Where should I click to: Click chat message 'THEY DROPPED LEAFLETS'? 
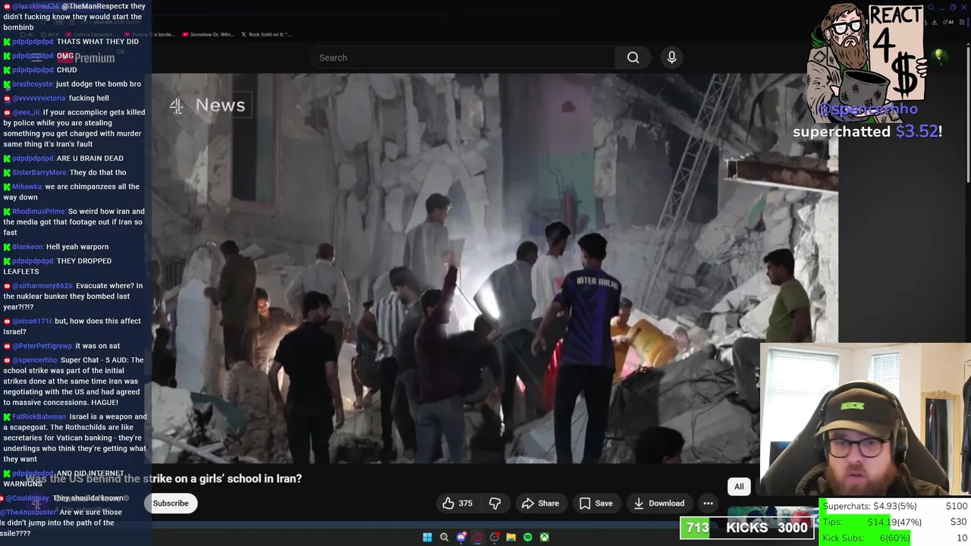coord(58,266)
